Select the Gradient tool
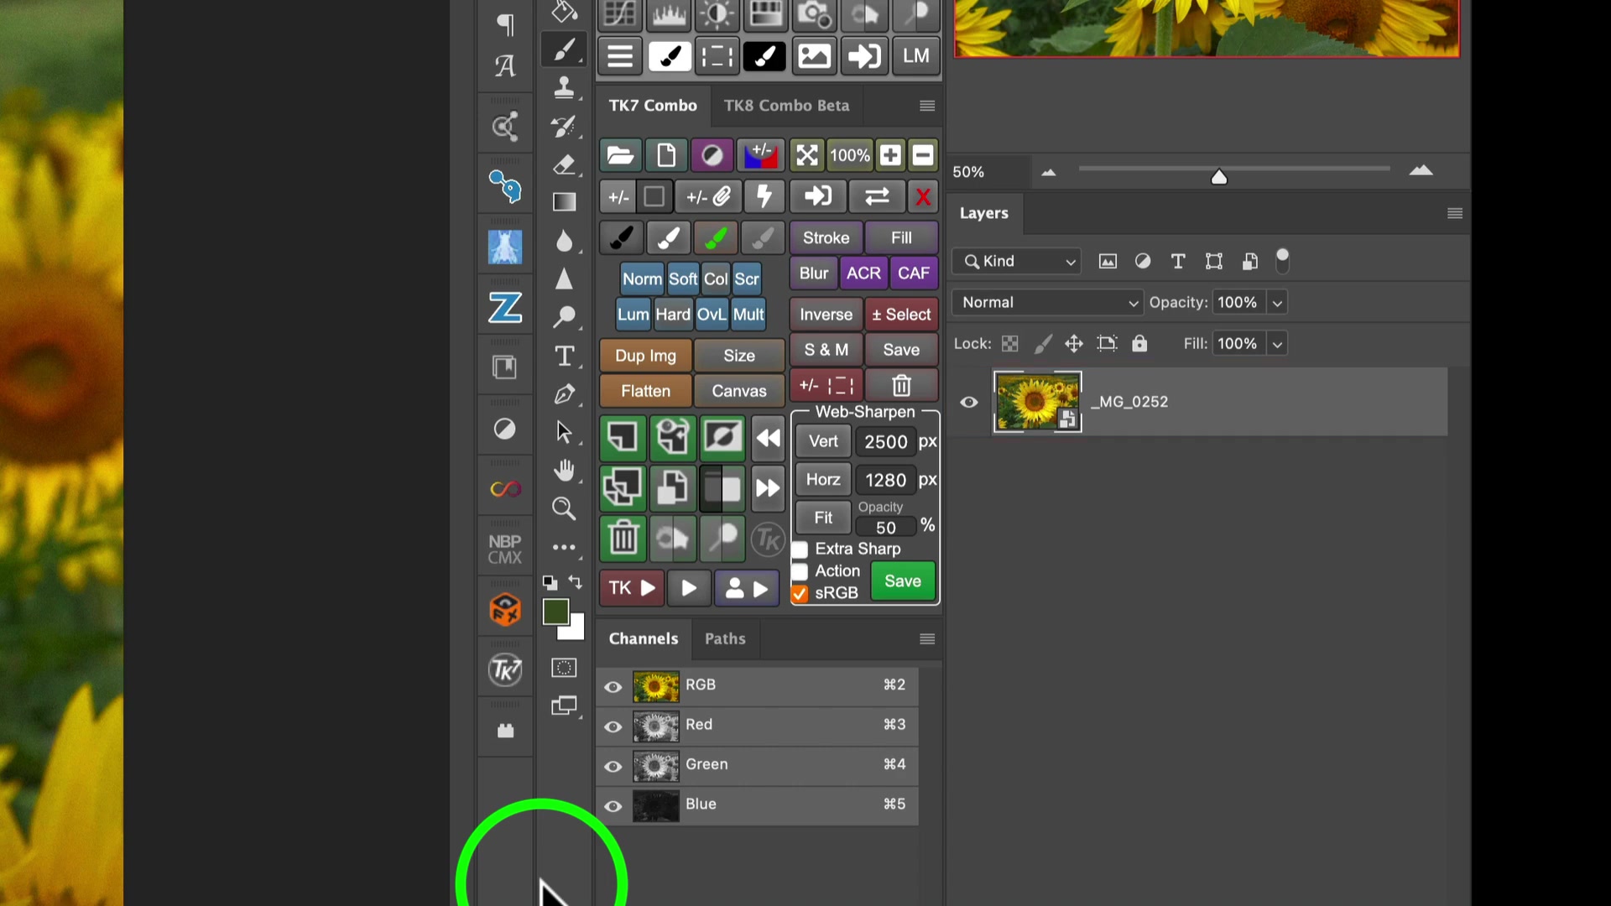The image size is (1611, 906). click(x=564, y=202)
